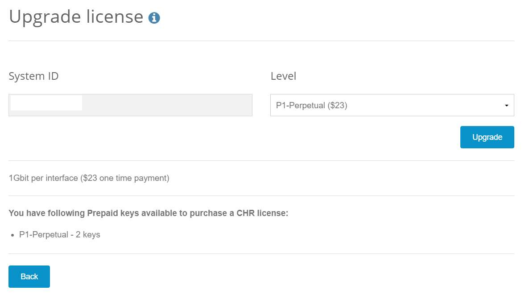The height and width of the screenshot is (298, 525).
Task: Click the P1-Perpetual ($23) selected option text
Action: (311, 106)
